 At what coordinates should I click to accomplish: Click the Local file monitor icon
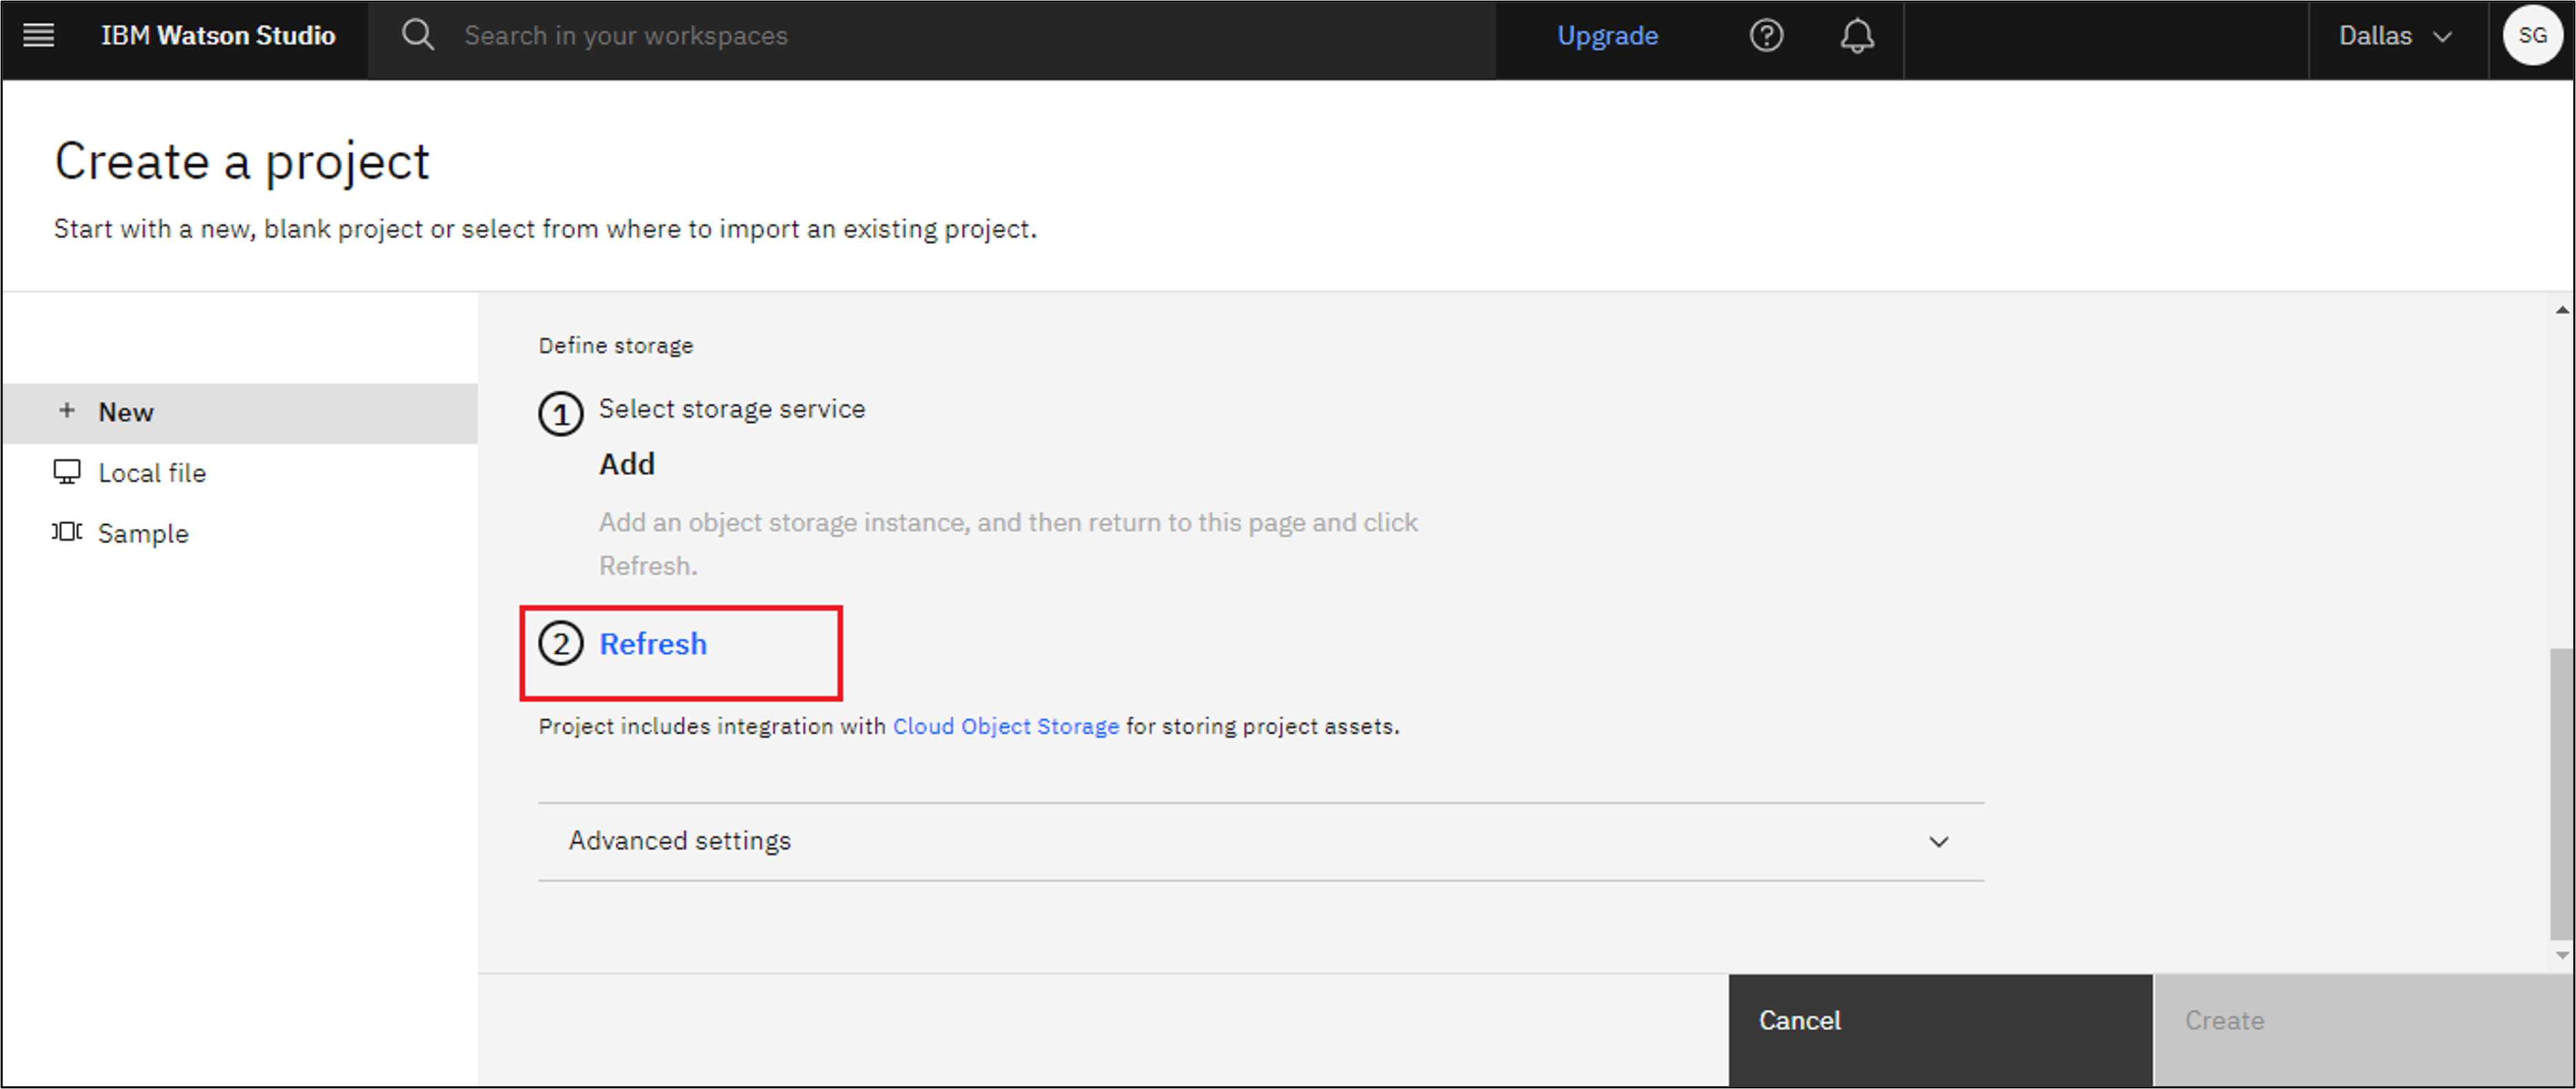(x=67, y=472)
